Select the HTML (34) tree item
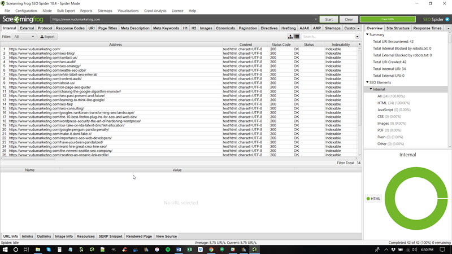The width and height of the screenshot is (452, 254). (x=394, y=103)
